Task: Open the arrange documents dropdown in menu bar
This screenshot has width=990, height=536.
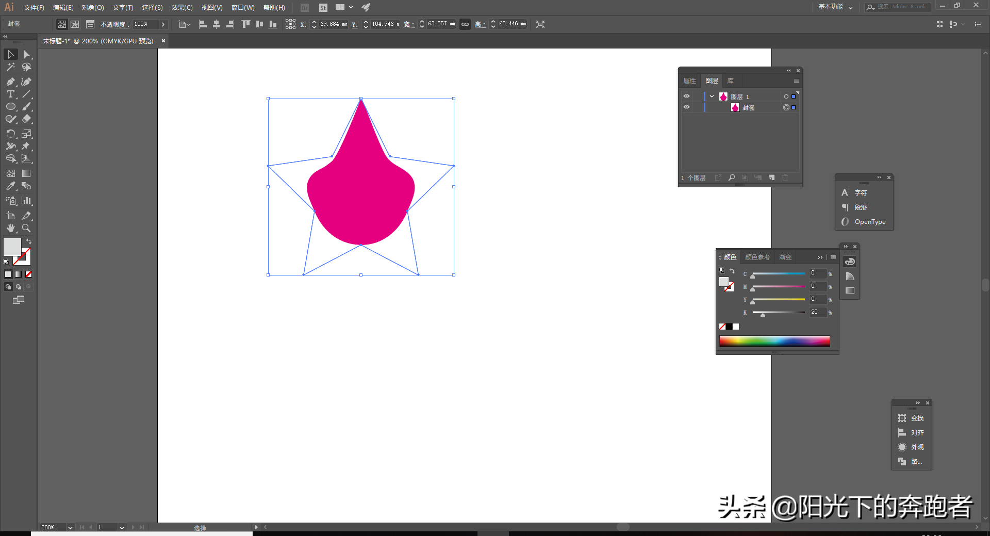Action: tap(344, 7)
